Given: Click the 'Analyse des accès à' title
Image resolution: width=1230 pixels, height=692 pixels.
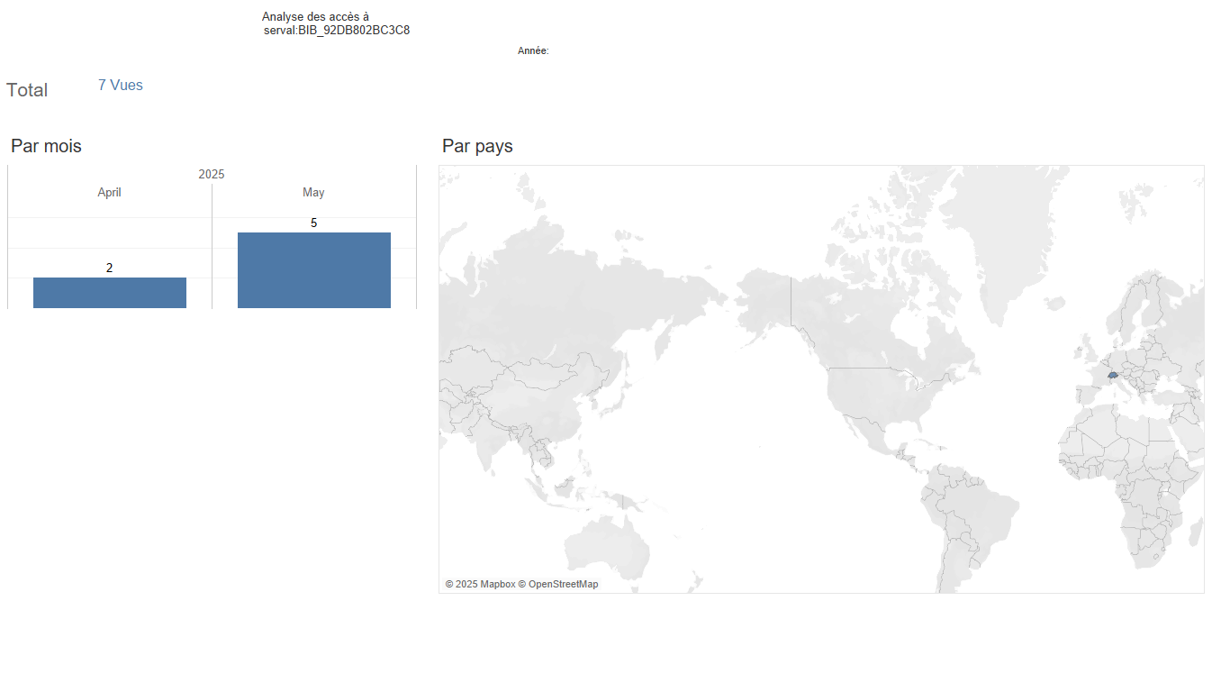Looking at the screenshot, I should pos(315,16).
